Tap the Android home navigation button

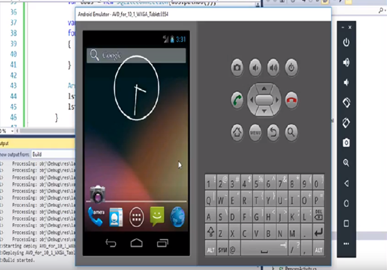pos(136,243)
